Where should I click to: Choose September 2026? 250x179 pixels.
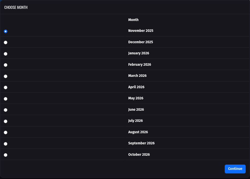click(x=5, y=144)
